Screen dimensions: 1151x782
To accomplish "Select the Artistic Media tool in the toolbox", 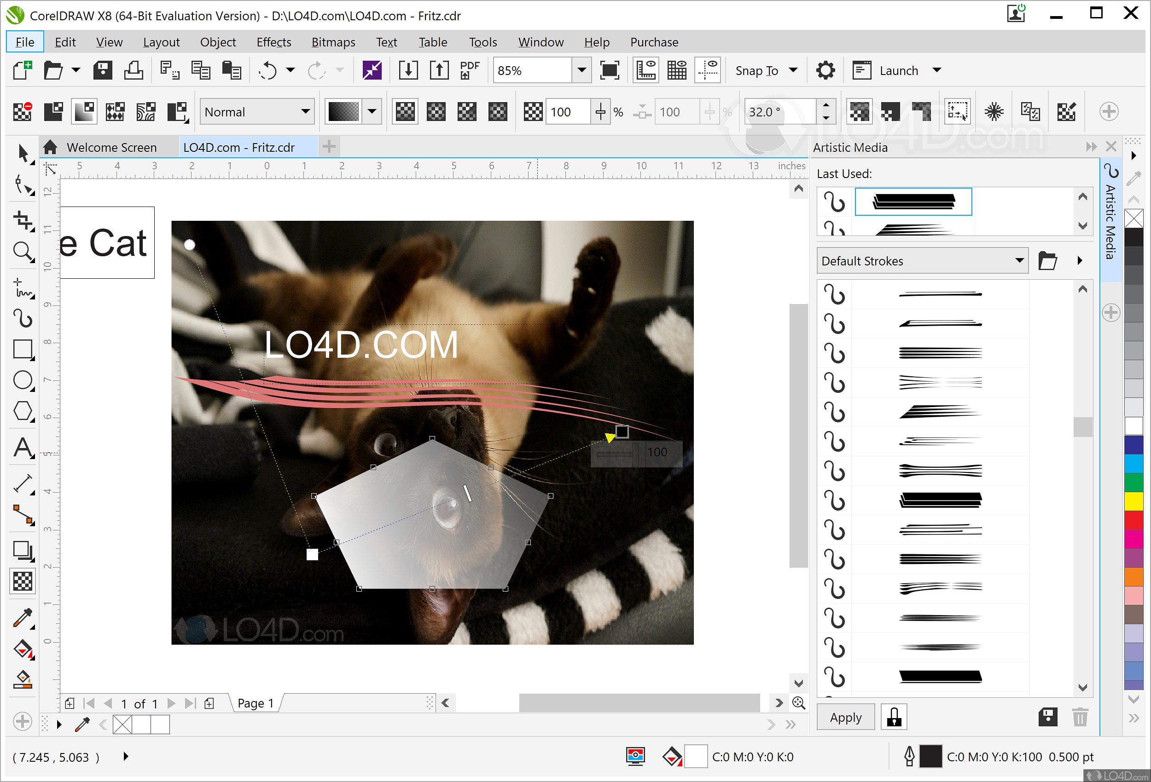I will [22, 318].
